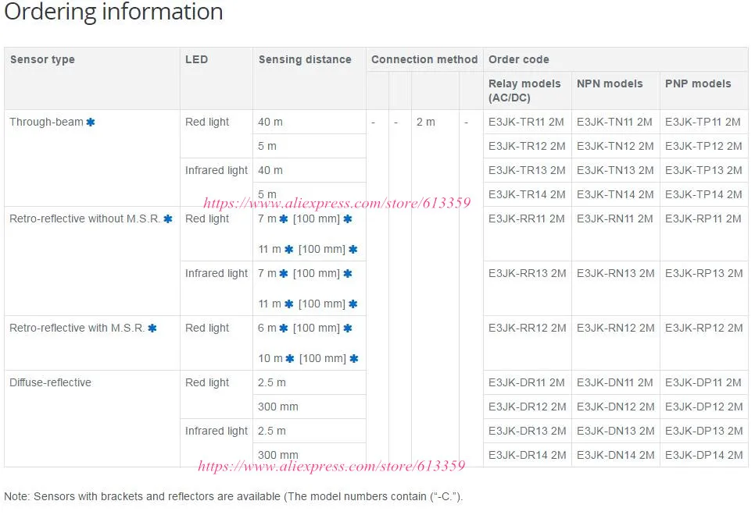Click the asterisk after Retro-reflective with M.S.R.
This screenshot has height=515, width=755.
pos(152,328)
